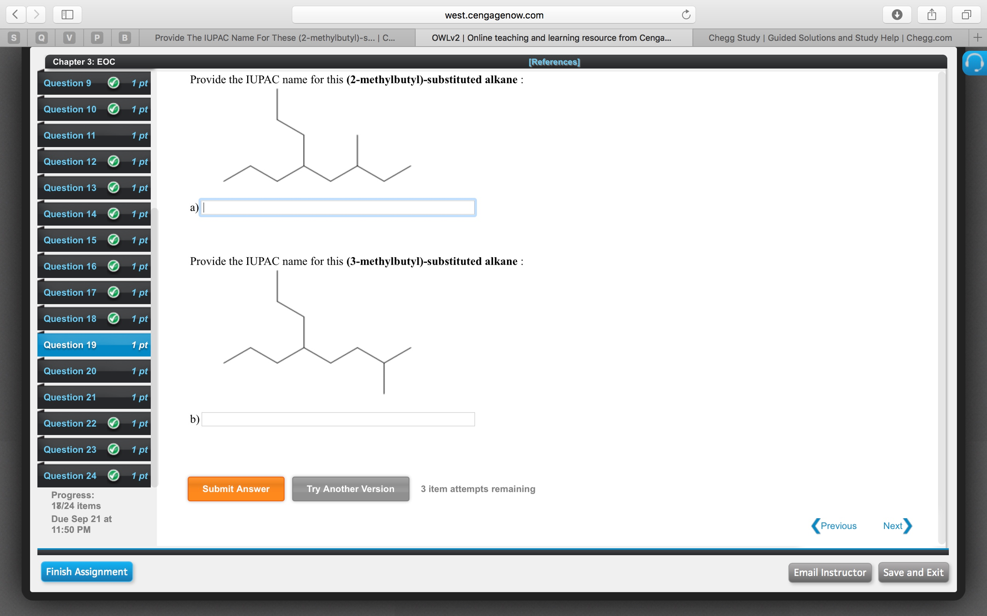Click the completion check on Question 24

click(113, 475)
